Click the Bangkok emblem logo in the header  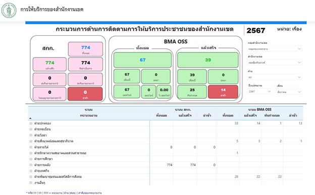pos(9,10)
